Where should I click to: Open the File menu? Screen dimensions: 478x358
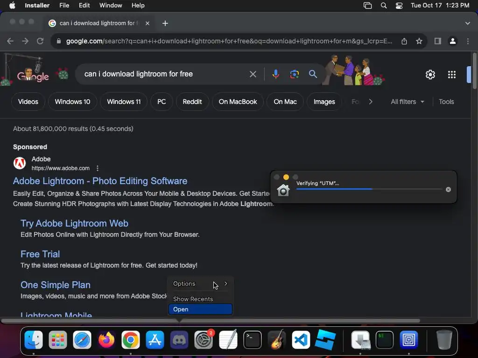[64, 6]
